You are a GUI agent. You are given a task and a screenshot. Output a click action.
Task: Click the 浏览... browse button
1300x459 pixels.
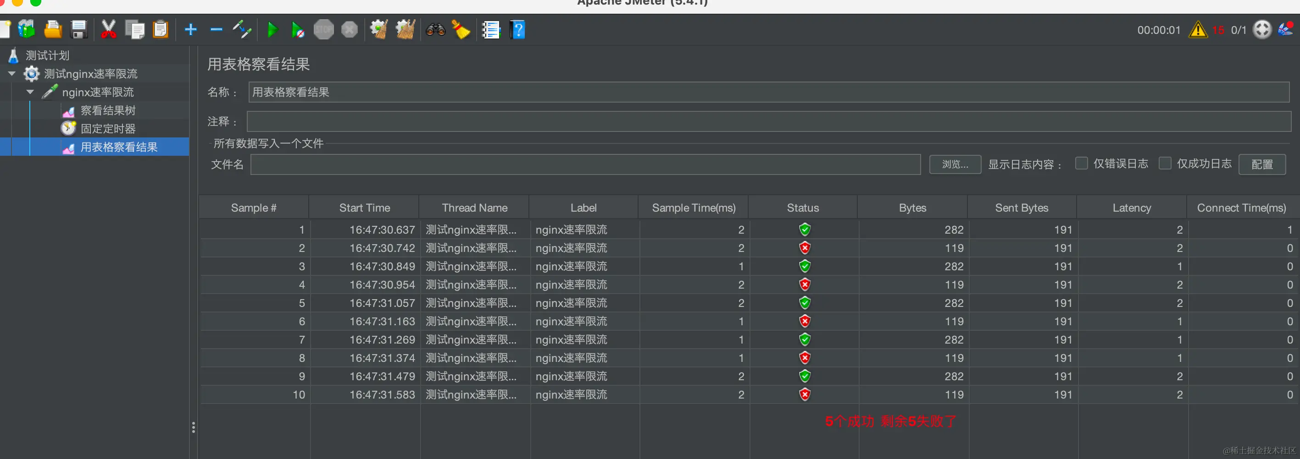click(955, 165)
